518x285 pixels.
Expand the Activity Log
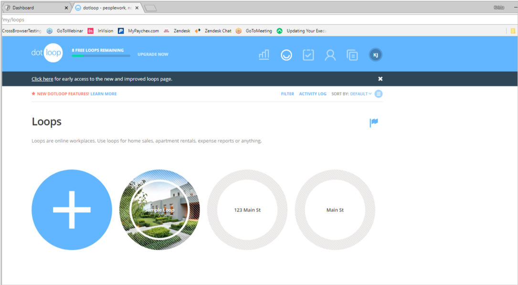tap(313, 94)
